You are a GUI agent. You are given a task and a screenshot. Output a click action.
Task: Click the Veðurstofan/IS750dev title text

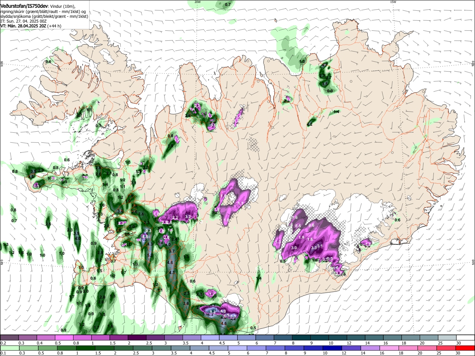(x=24, y=7)
